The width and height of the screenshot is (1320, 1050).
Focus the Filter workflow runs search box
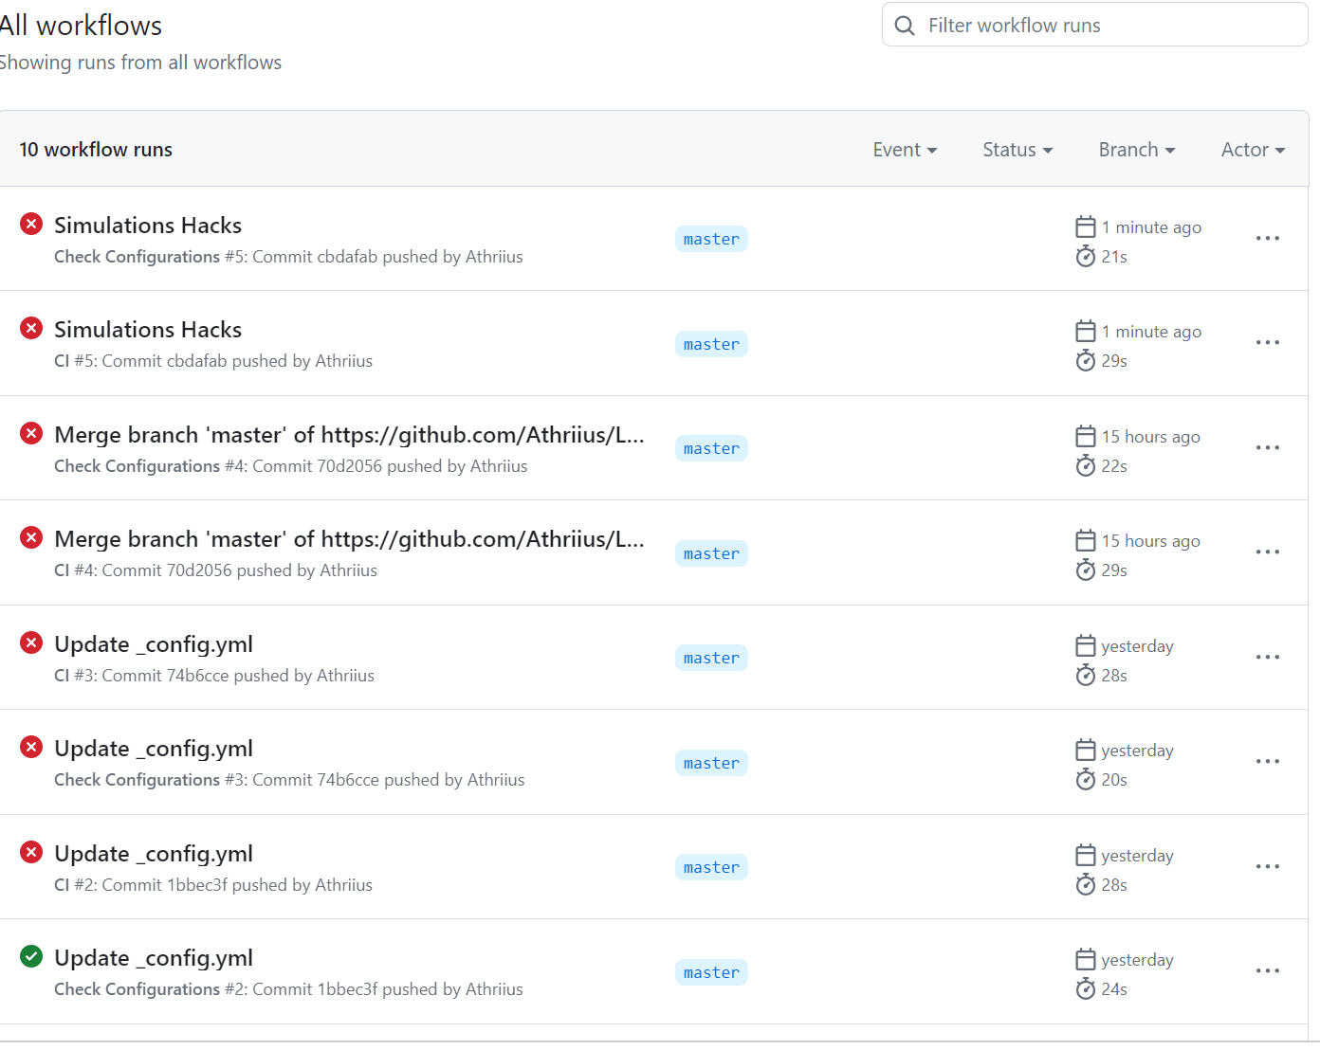(x=1095, y=25)
